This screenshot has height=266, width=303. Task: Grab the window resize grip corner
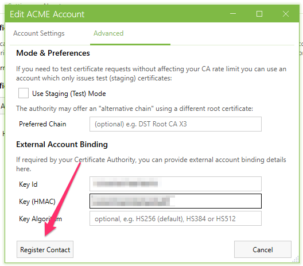click(296, 259)
